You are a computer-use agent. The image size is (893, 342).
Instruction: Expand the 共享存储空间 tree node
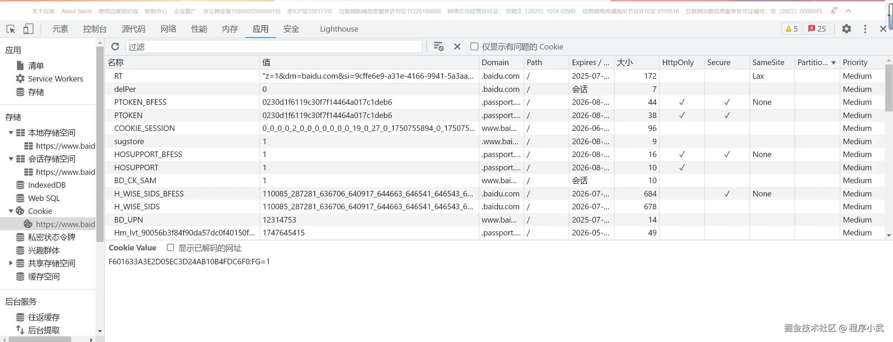pyautogui.click(x=11, y=263)
